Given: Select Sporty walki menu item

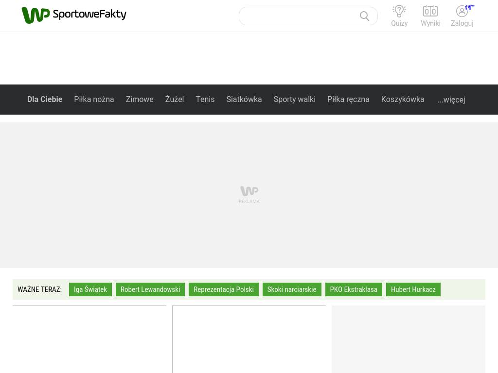Looking at the screenshot, I should coord(294,99).
